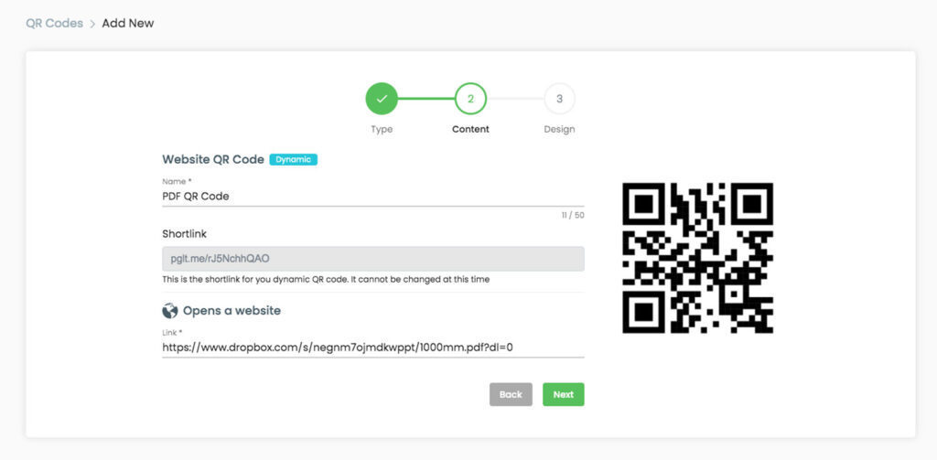937x460 pixels.
Task: Click the globe icon beside Opens a website
Action: (x=169, y=311)
